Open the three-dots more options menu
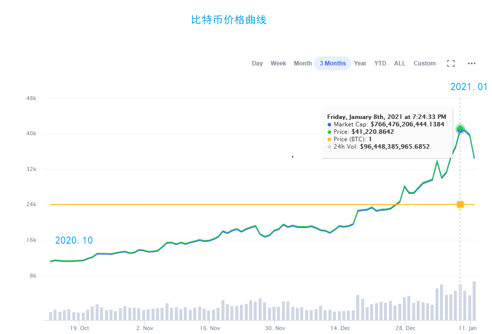Screen dimensions: 492x334 [472, 63]
